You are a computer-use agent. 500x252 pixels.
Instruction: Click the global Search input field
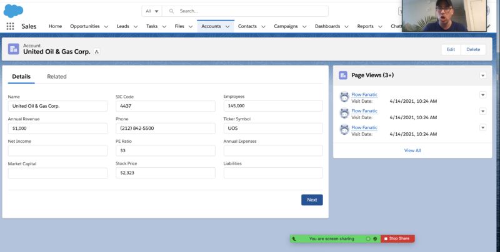point(245,11)
